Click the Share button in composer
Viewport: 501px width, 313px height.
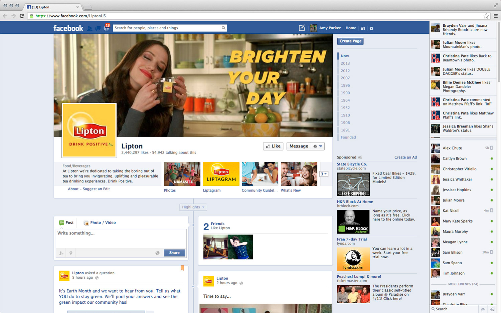[x=174, y=253]
